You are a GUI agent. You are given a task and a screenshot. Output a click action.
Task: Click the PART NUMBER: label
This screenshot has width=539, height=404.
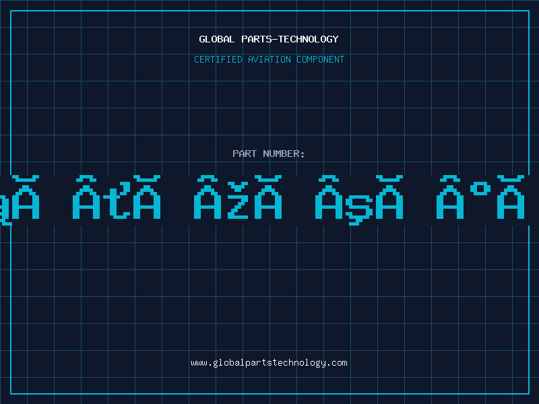[269, 154]
